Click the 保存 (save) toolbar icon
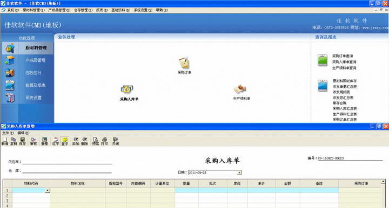The height and width of the screenshot is (208, 389). click(x=22, y=141)
